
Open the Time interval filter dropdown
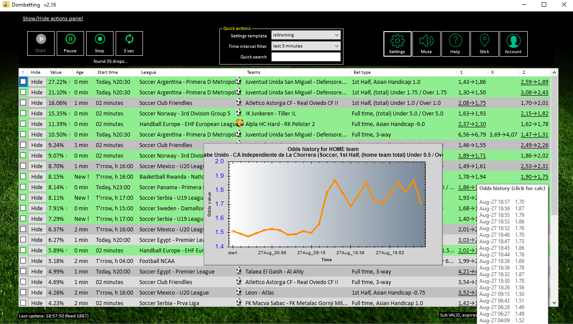coord(306,46)
